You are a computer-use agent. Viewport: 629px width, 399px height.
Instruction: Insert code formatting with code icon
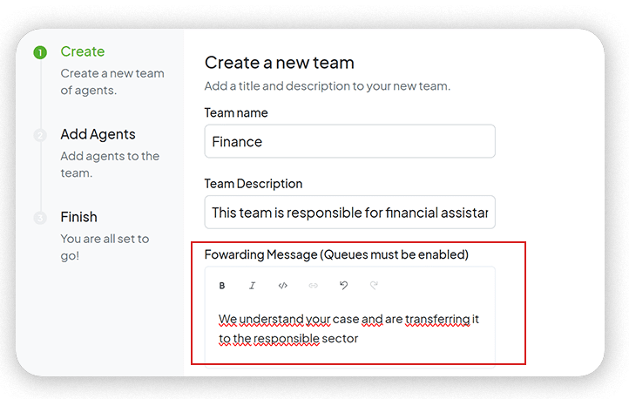coord(282,286)
